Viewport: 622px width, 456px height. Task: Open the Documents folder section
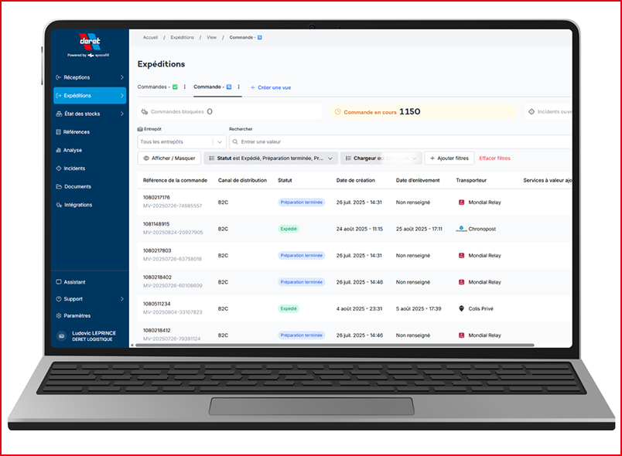[77, 186]
